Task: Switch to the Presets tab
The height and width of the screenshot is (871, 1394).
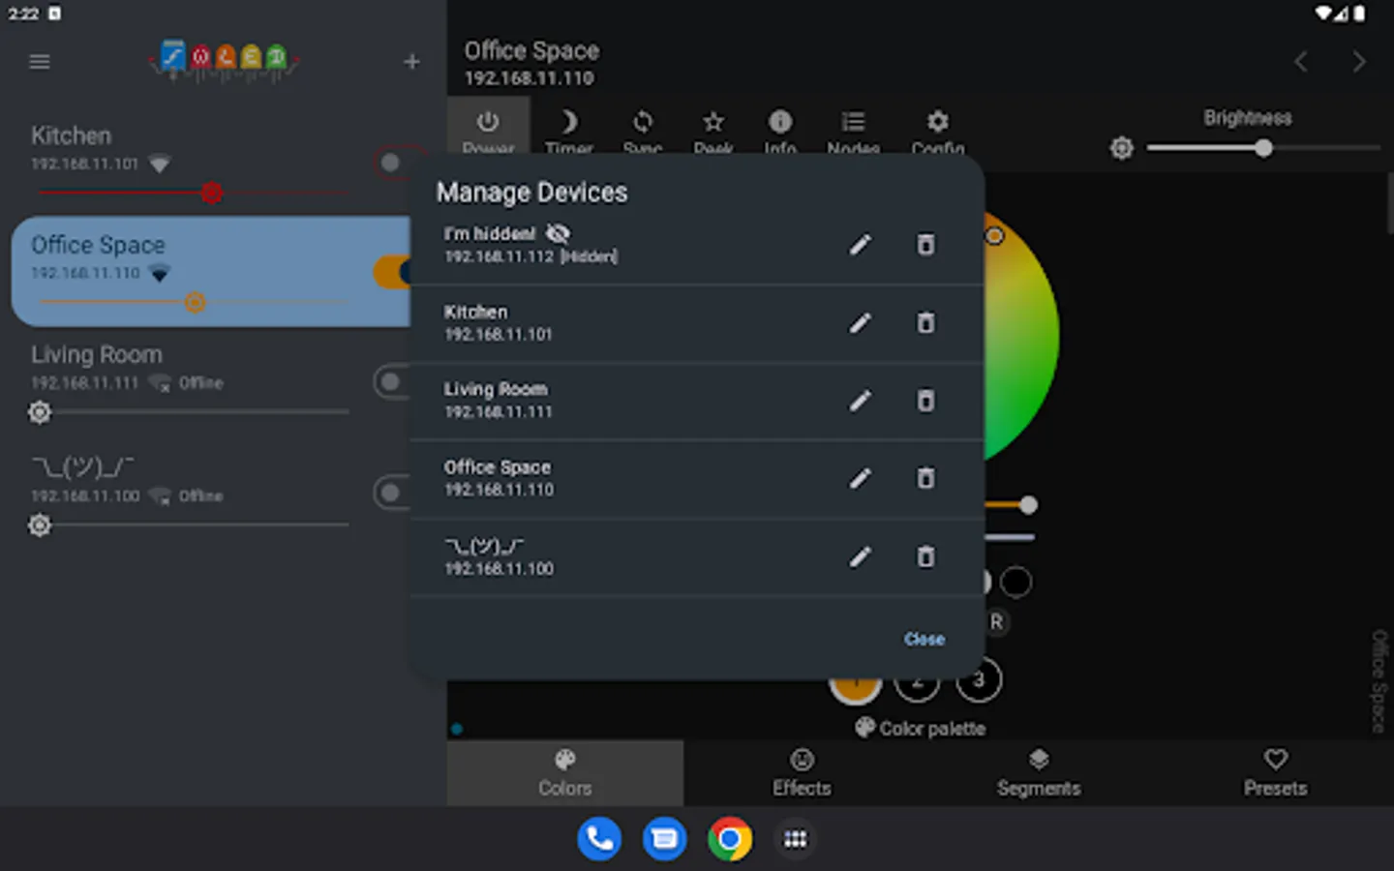Action: click(1276, 773)
